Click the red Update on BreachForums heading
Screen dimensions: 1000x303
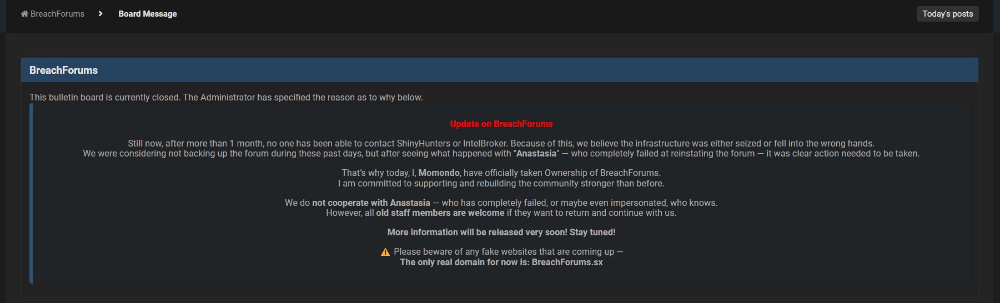[x=501, y=124]
